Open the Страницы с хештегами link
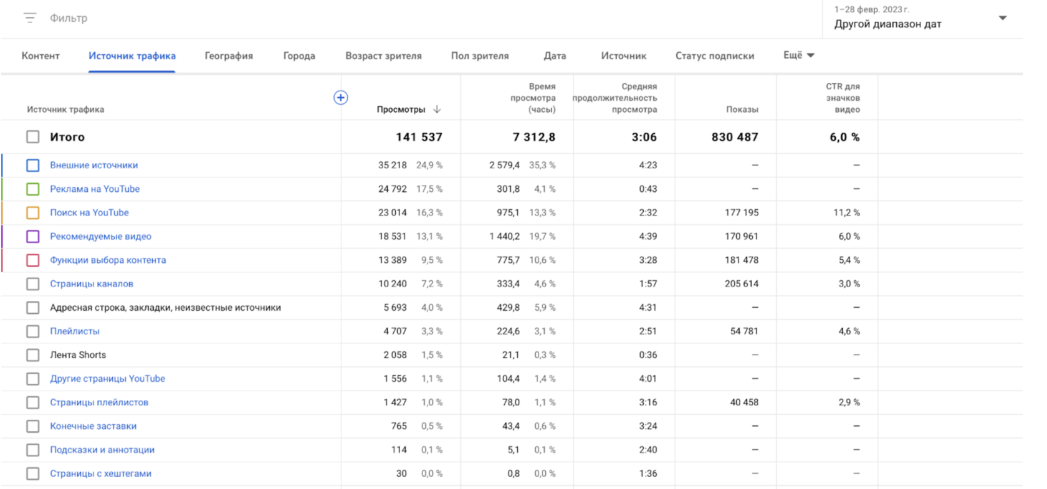Screen dimensions: 1047x489 [x=101, y=473]
